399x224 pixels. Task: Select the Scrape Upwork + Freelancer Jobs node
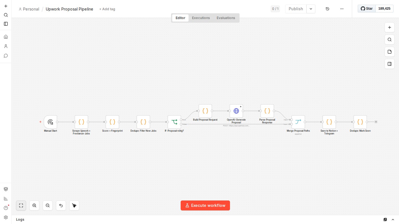click(x=81, y=122)
